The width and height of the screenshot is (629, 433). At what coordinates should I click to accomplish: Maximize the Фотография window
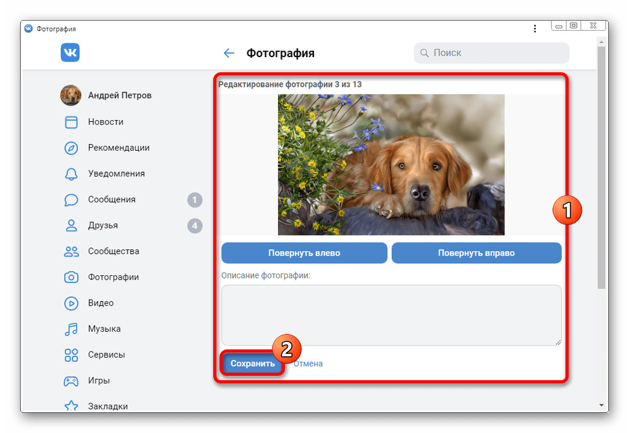574,26
